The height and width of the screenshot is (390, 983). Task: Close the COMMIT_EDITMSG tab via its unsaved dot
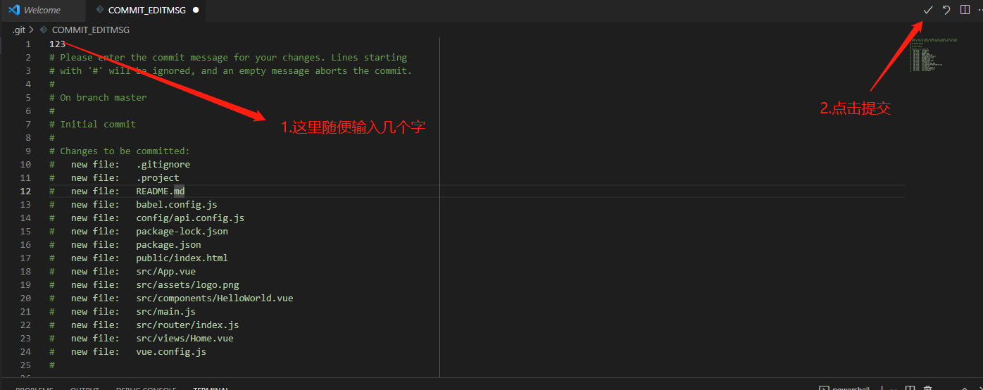pyautogui.click(x=196, y=10)
